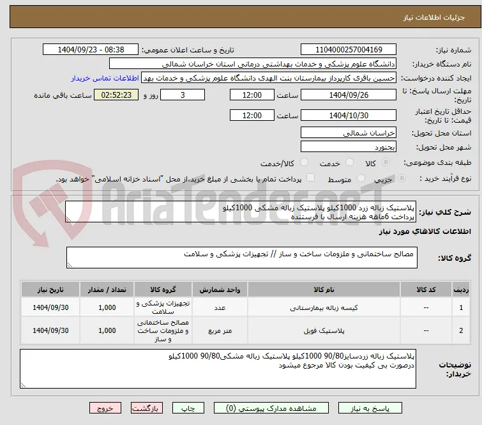Click the اطلاعات کالاهای مورد نیاز section heading
The height and width of the screenshot is (425, 482).
[x=425, y=231]
